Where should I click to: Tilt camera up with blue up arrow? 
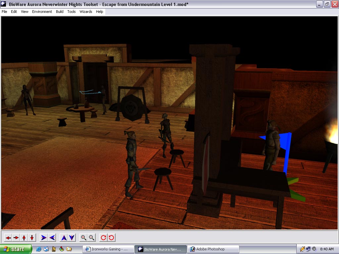coord(64,238)
